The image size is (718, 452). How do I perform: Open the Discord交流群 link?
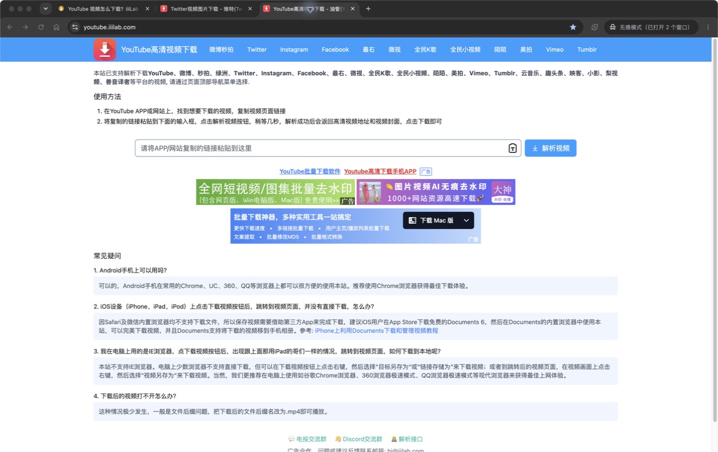tap(358, 439)
